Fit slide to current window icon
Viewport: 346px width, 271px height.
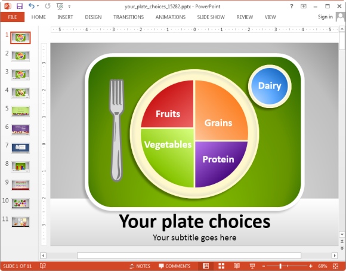(x=335, y=266)
